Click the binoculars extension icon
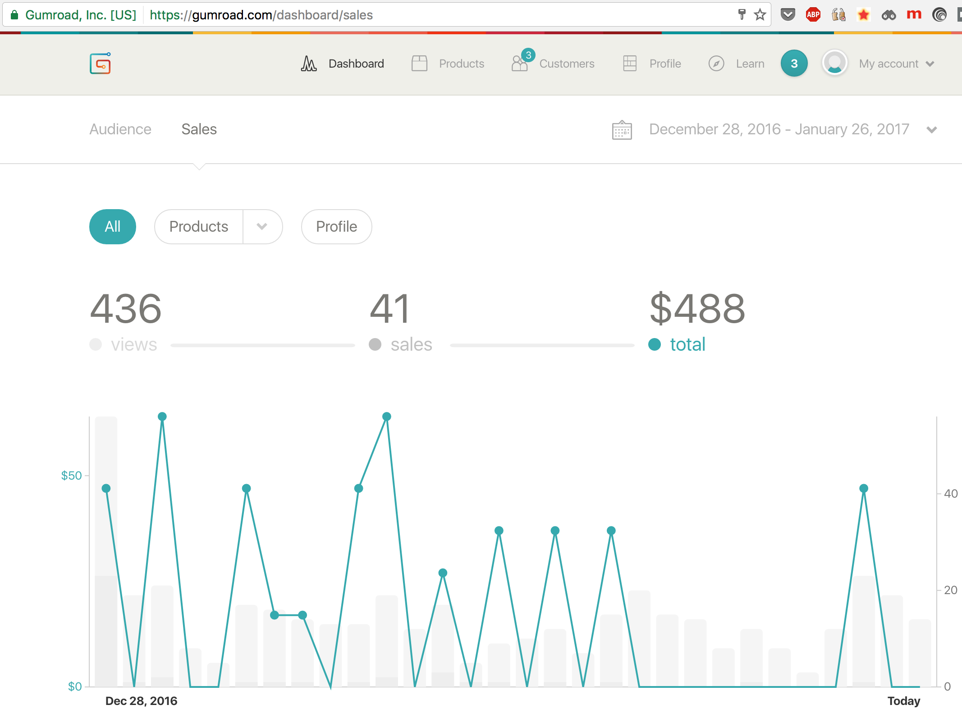 pyautogui.click(x=889, y=15)
